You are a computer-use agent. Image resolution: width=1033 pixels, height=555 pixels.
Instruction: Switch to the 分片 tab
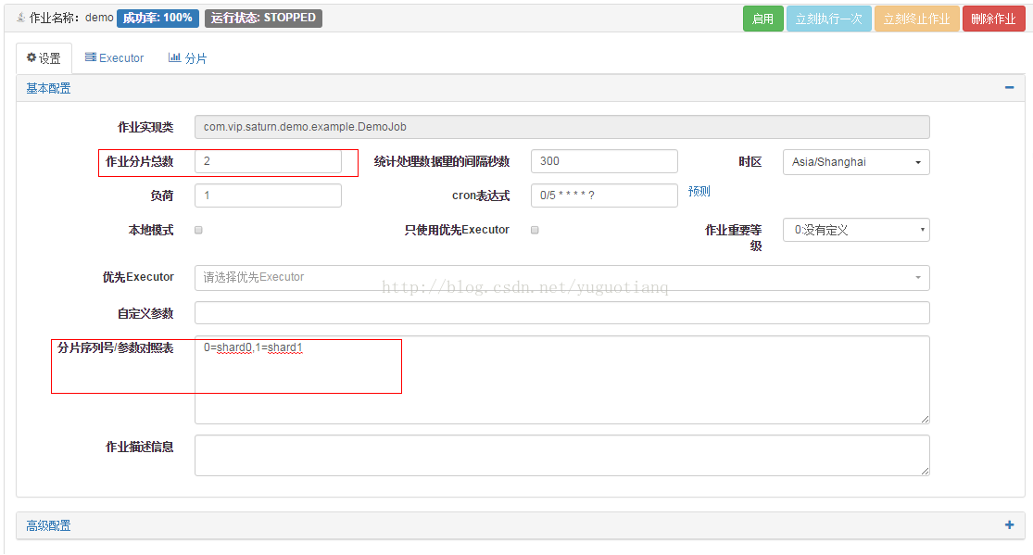[x=187, y=58]
